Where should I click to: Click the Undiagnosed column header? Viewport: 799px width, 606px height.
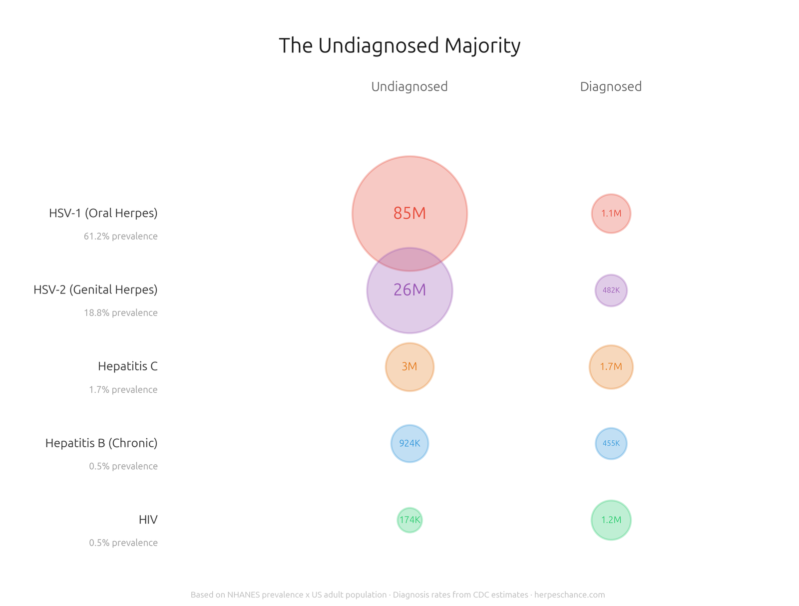409,87
